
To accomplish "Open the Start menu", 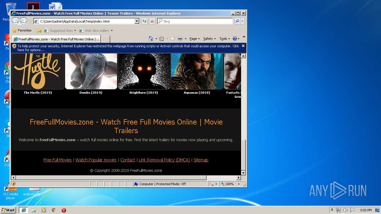I will [x=8, y=210].
